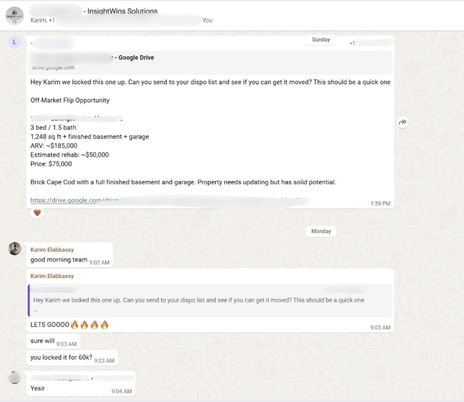The image size is (464, 402).
Task: Click the 1:59 PM message timestamp
Action: (380, 204)
